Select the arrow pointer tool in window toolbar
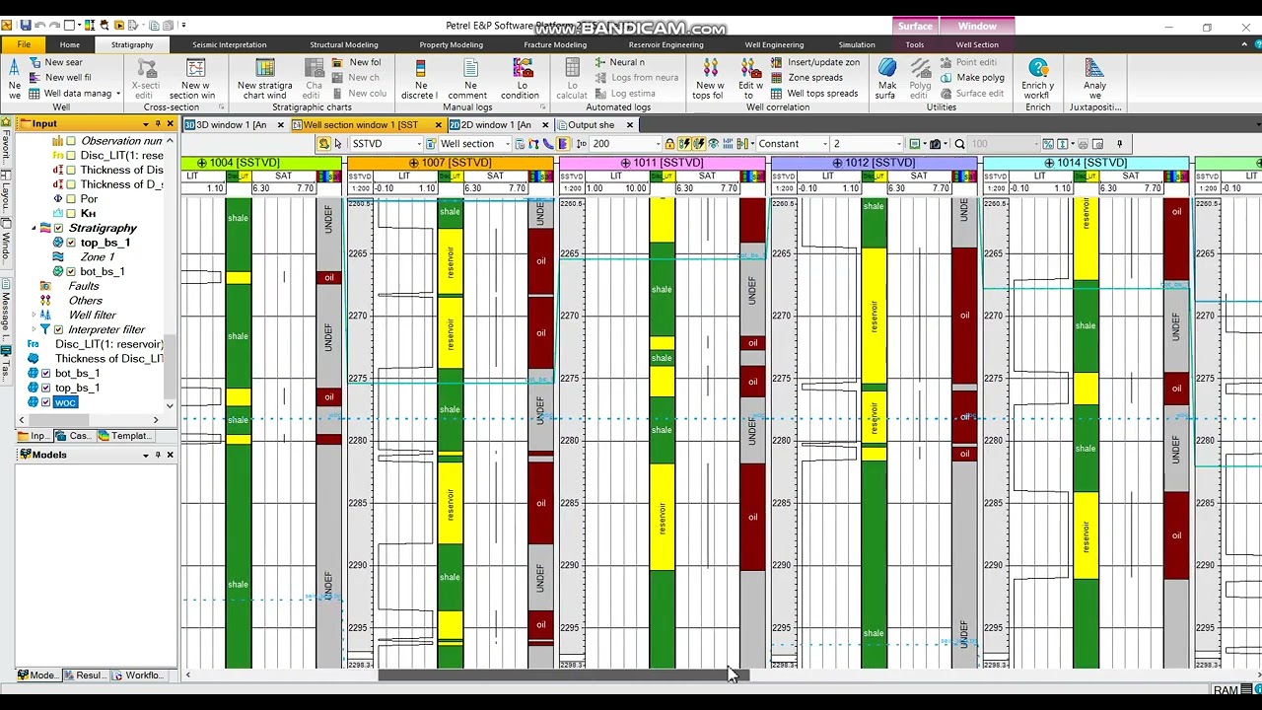The height and width of the screenshot is (710, 1262). pos(339,144)
